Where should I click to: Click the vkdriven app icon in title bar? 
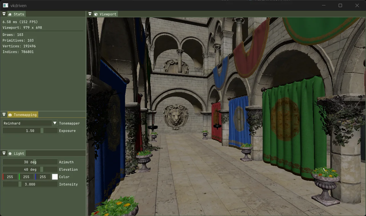coord(5,5)
